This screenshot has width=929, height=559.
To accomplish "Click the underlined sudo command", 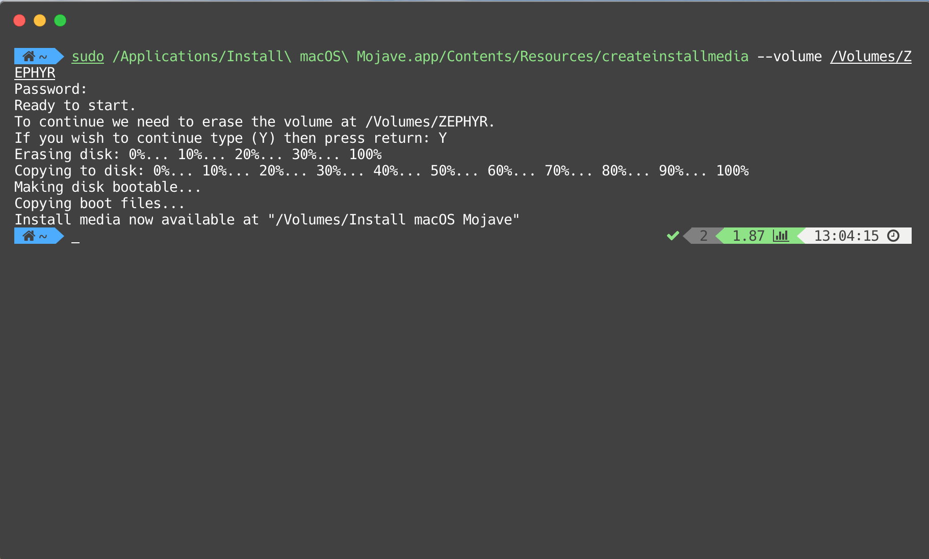I will [88, 57].
